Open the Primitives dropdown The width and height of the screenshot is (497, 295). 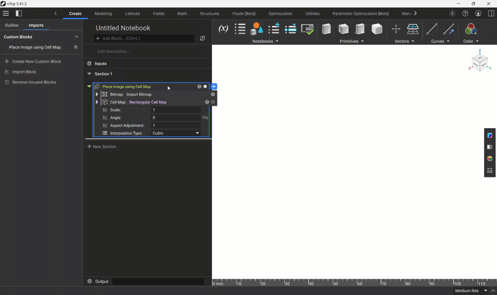point(352,41)
